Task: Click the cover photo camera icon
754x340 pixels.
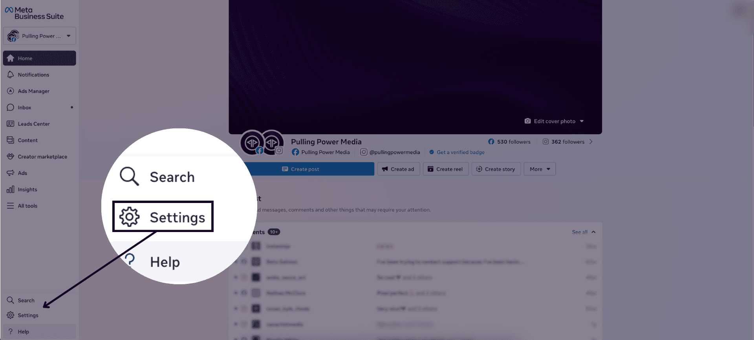Action: coord(527,121)
